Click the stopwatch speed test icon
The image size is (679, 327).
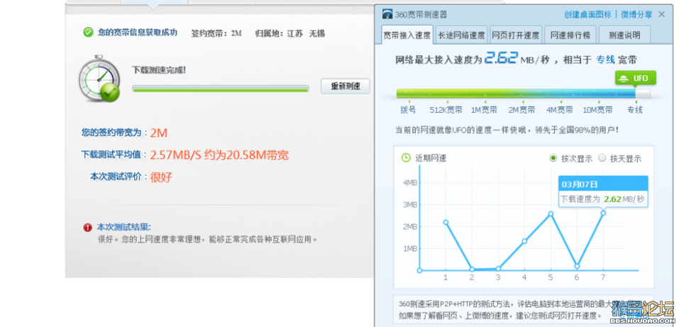click(x=99, y=79)
